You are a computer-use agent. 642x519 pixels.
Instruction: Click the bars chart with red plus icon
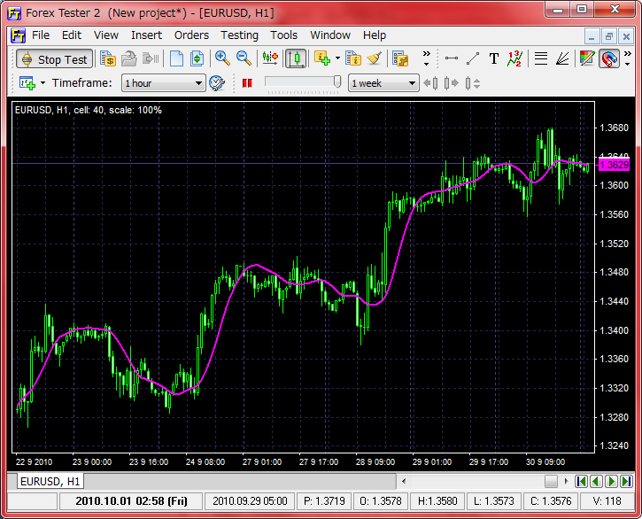pos(270,59)
